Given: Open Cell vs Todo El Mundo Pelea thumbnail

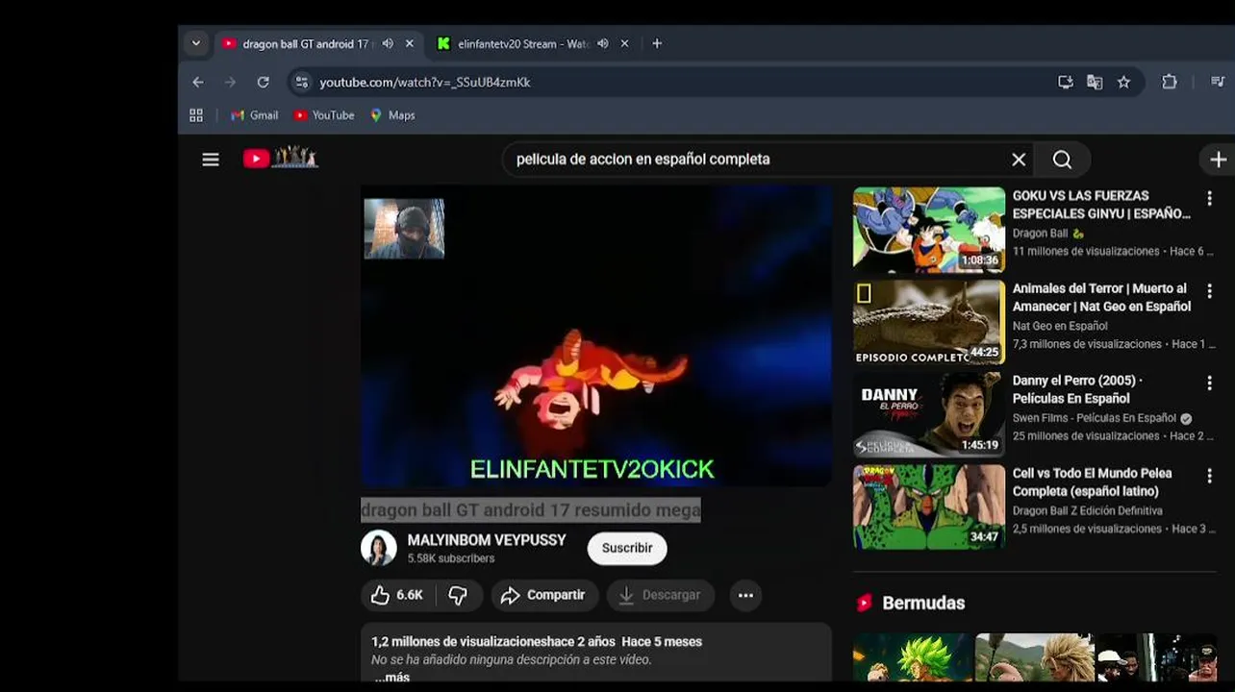Looking at the screenshot, I should pos(929,507).
